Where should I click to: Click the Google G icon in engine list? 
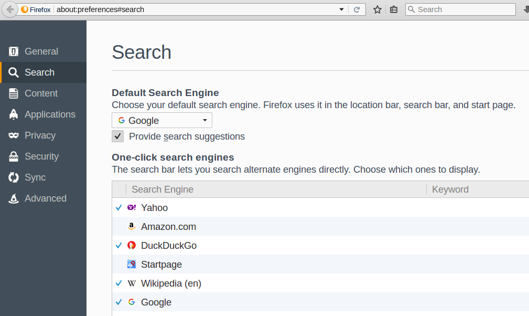132,302
